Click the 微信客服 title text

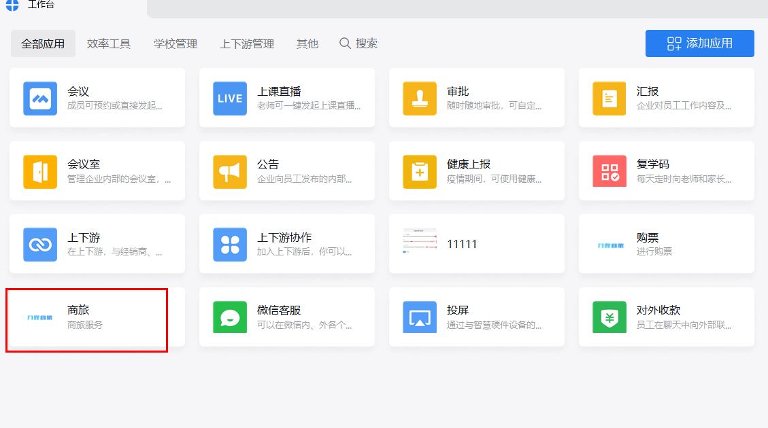click(279, 310)
